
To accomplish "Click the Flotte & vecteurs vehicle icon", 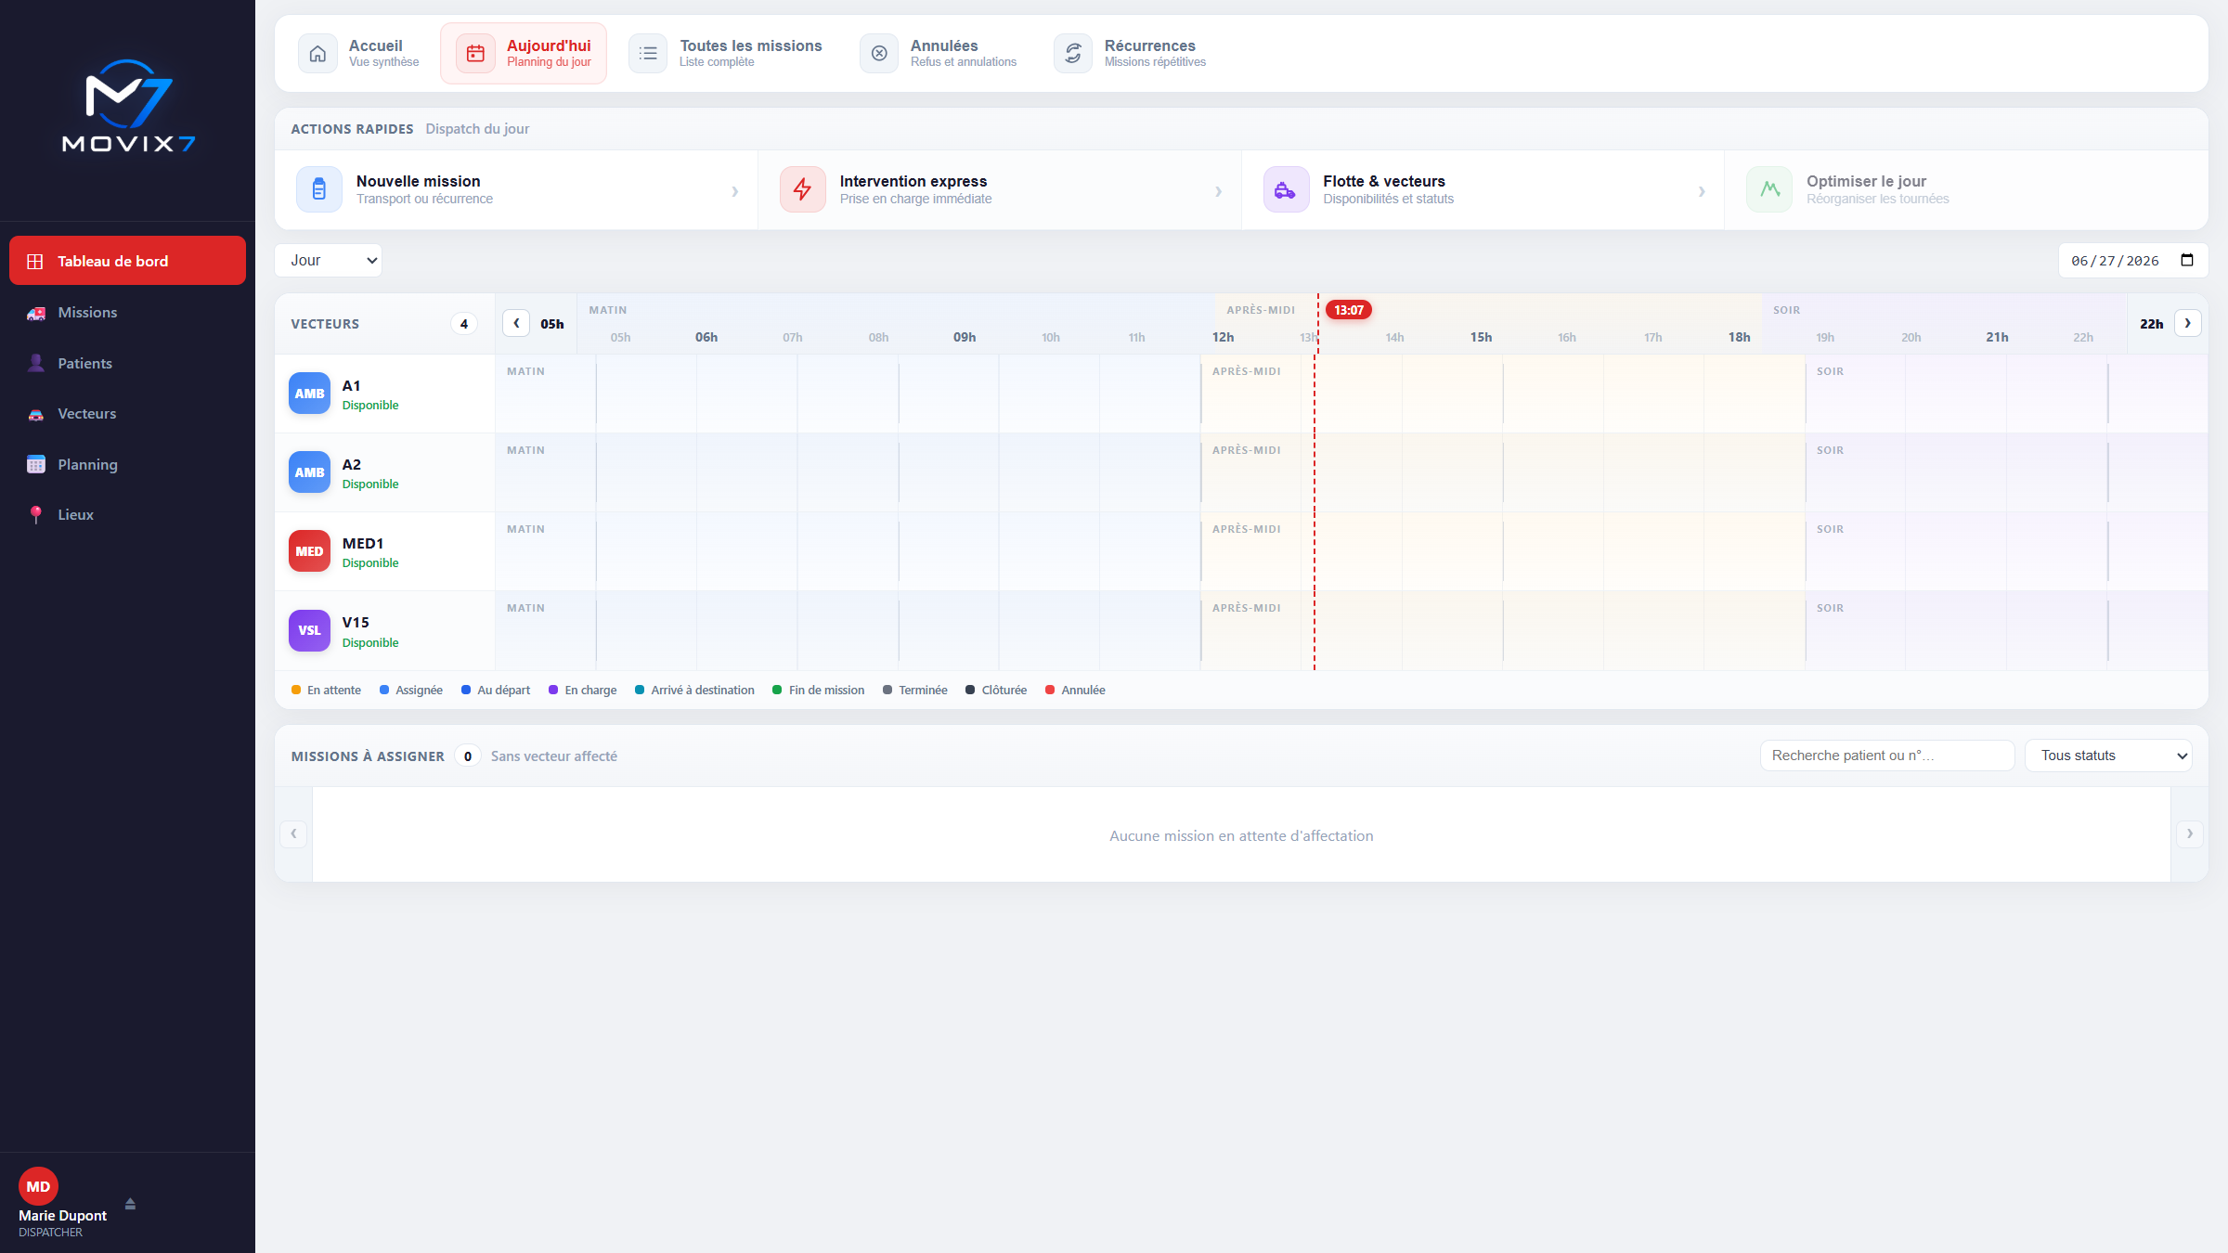I will pos(1287,189).
